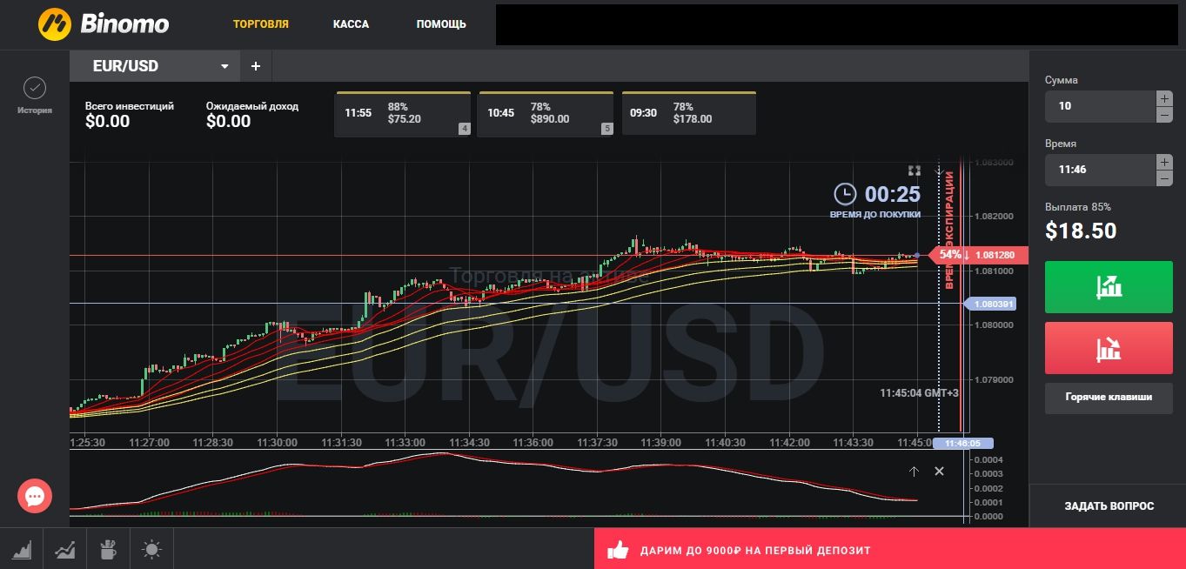Click the Всего инвестиций $0.00 value
The width and height of the screenshot is (1186, 569).
pyautogui.click(x=108, y=122)
